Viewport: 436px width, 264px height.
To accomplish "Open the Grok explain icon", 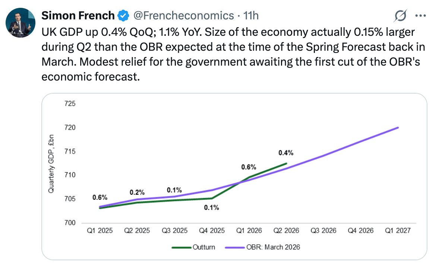I will point(400,16).
